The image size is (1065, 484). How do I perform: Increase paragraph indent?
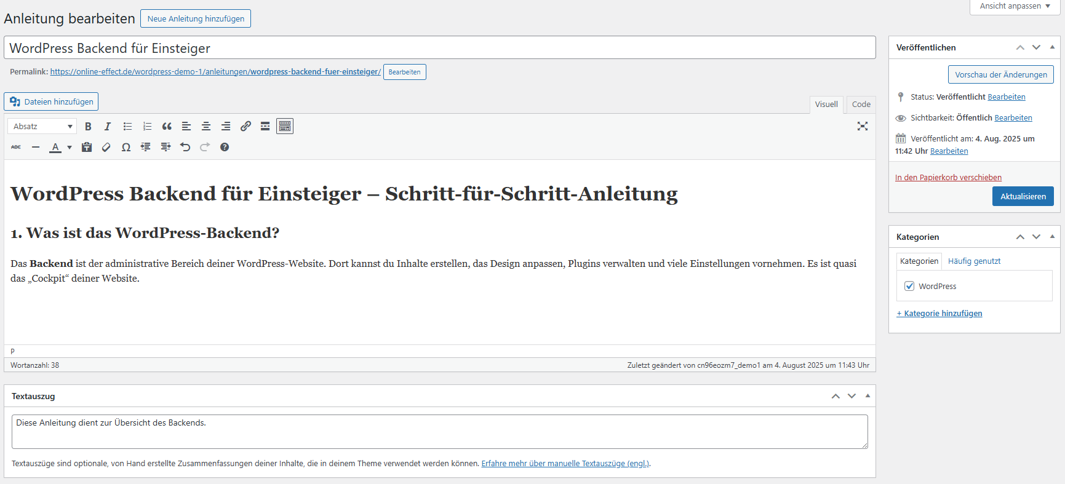coord(166,147)
